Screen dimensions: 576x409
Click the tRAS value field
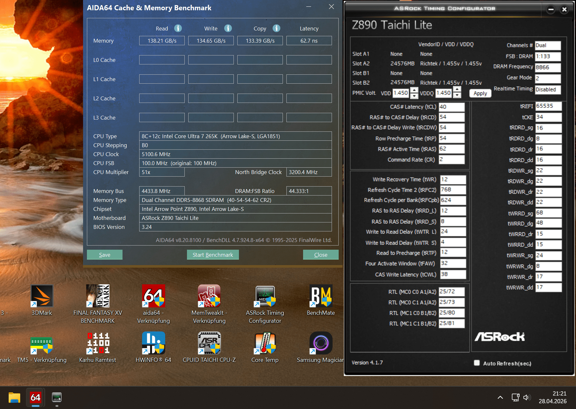(x=452, y=149)
